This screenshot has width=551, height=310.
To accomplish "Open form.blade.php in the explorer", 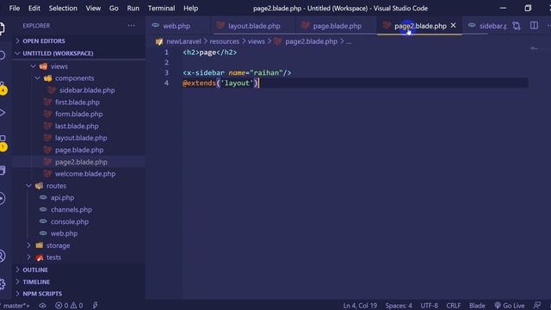I will [x=78, y=114].
